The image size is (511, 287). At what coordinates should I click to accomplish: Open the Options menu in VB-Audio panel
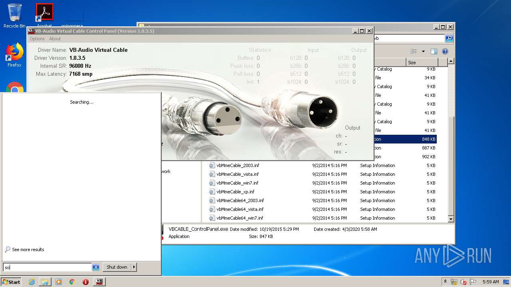[37, 39]
